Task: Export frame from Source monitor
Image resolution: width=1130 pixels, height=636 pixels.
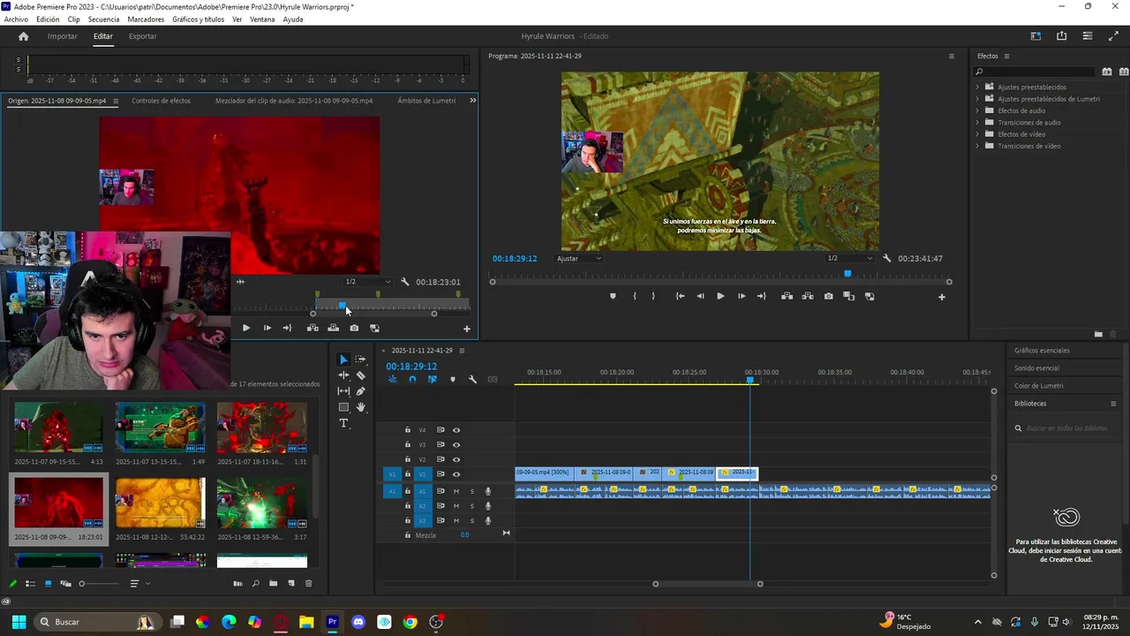Action: (354, 329)
